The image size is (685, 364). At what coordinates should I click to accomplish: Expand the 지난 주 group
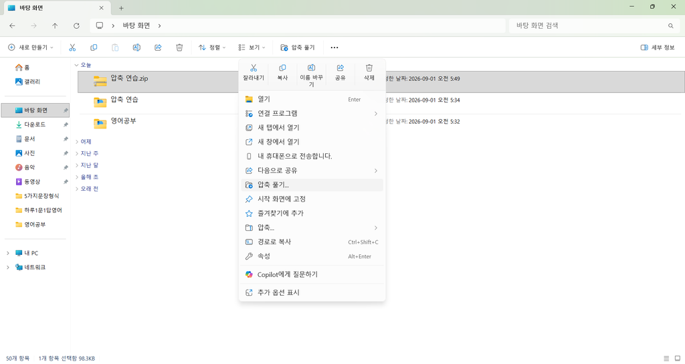(x=77, y=153)
